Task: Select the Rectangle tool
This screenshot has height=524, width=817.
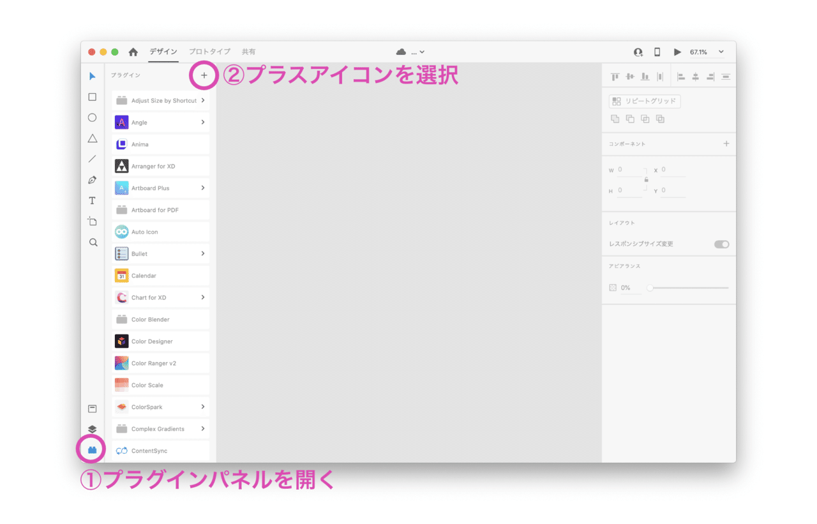Action: pyautogui.click(x=93, y=97)
